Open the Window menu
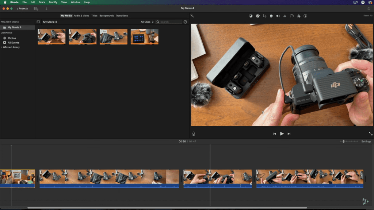Viewport: 374px width, 210px height. click(x=75, y=2)
